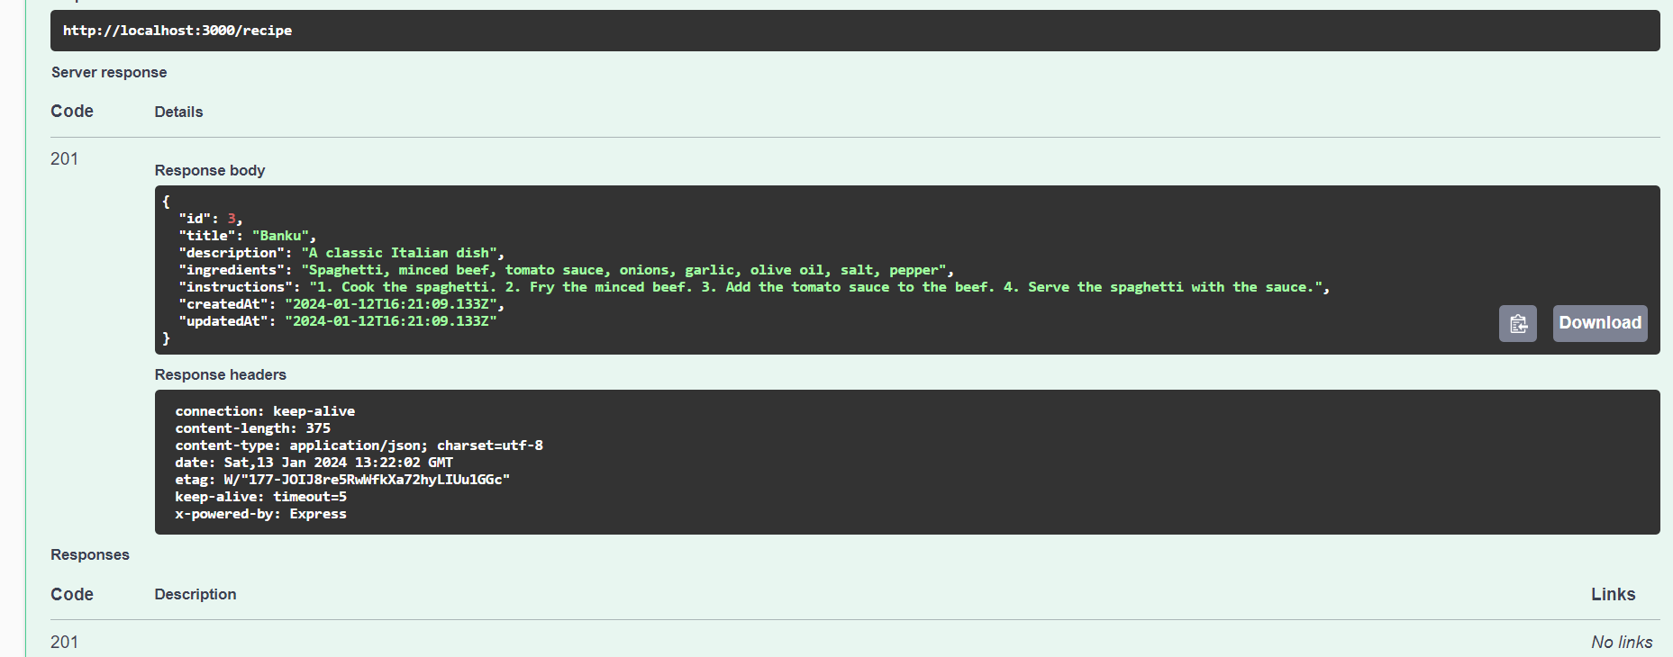Click the Server response heading
Viewport: 1673px width, 657px height.
[109, 72]
